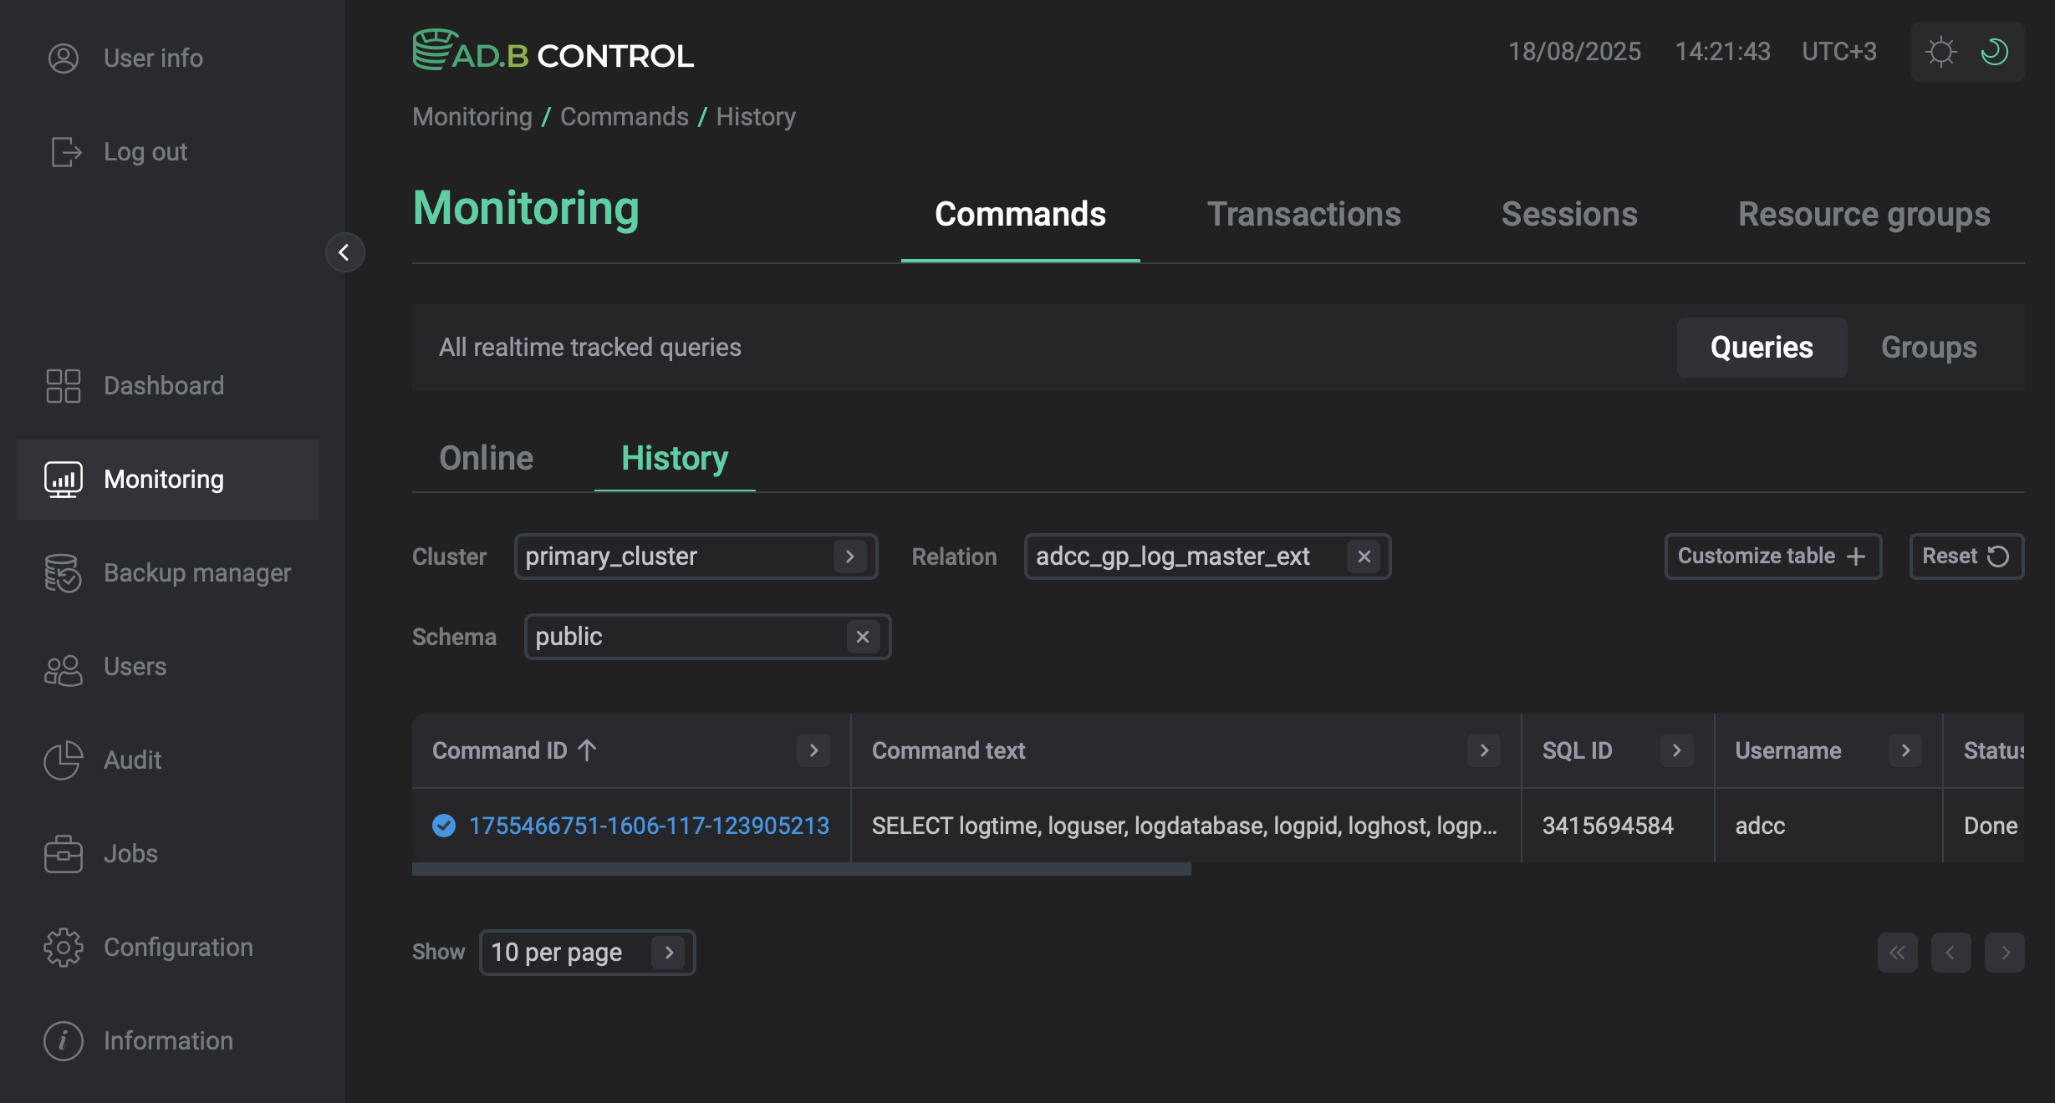Switch to the Transactions tab
2055x1103 pixels.
click(1304, 215)
